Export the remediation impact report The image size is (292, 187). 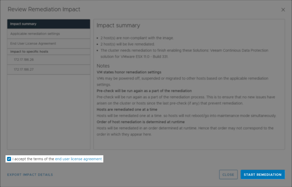tap(30, 174)
